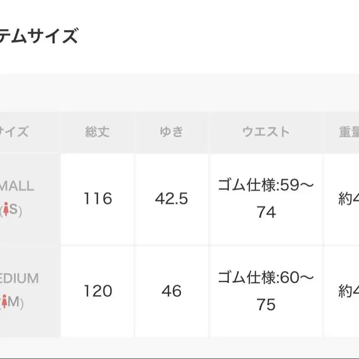Click the SMALL row weight cell

pyautogui.click(x=341, y=199)
